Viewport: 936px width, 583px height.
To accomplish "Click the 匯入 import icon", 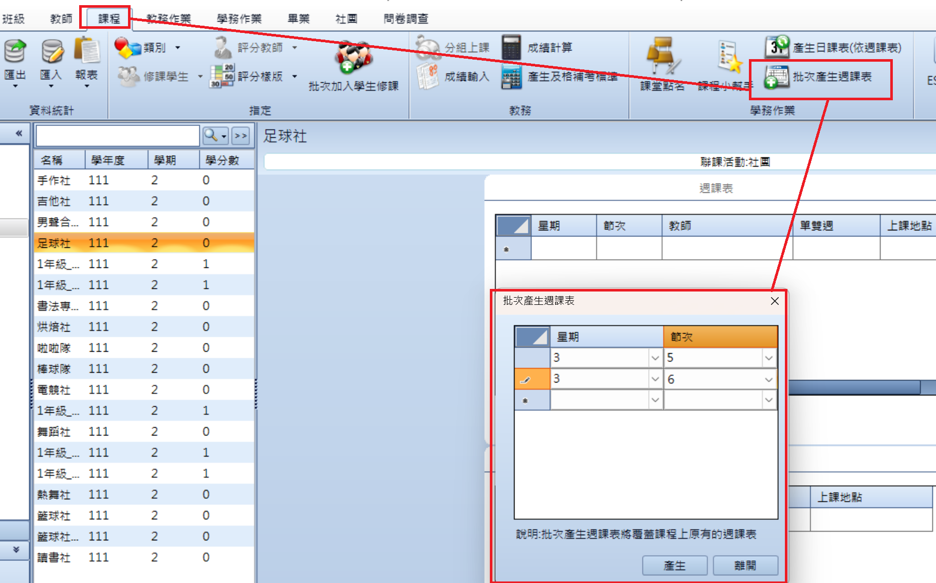I will (x=52, y=51).
